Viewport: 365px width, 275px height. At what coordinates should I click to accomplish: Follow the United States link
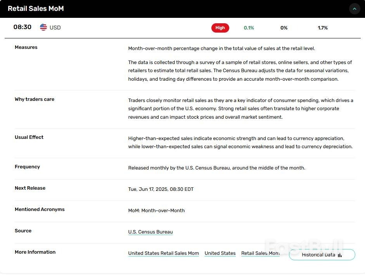[x=220, y=253]
